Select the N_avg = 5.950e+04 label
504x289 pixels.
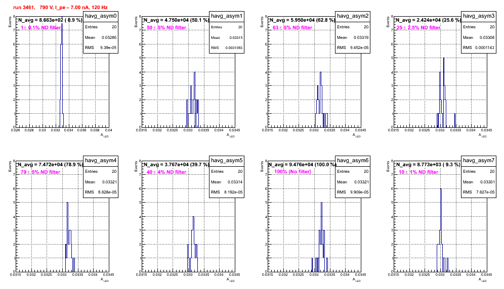pos(302,20)
